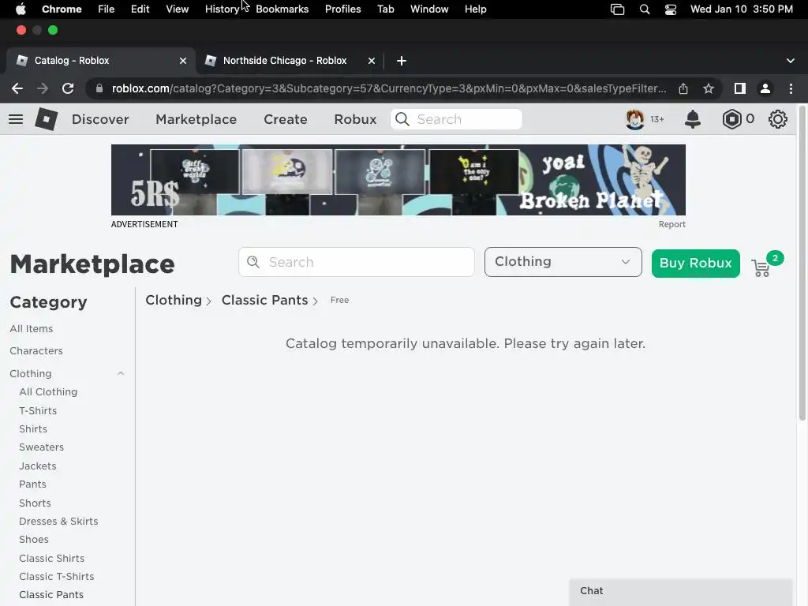
Task: Open Chrome's three-dot menu
Action: 791,88
